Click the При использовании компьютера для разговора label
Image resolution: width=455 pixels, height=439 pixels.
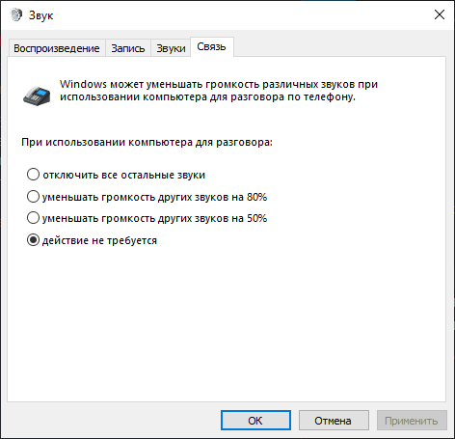click(x=147, y=142)
